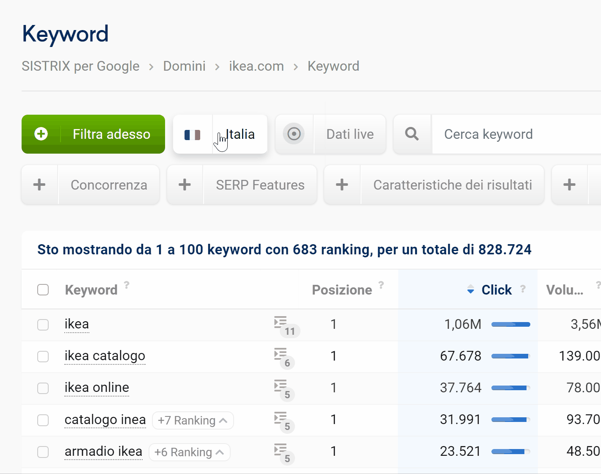Open the catalogo inea keyword link
Image resolution: width=601 pixels, height=474 pixels.
[x=105, y=420]
